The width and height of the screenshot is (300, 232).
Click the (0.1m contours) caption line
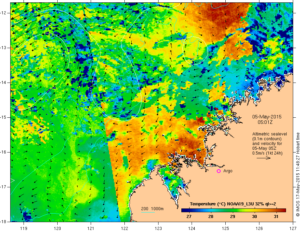point(267,139)
